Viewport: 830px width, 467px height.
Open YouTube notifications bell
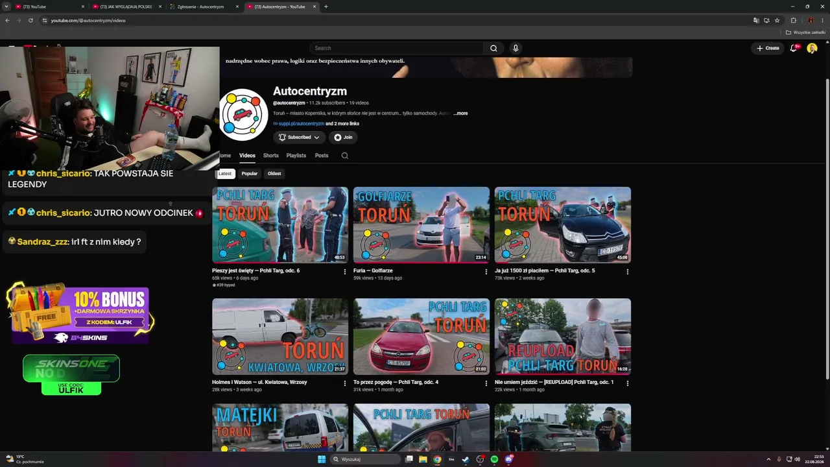tap(794, 48)
